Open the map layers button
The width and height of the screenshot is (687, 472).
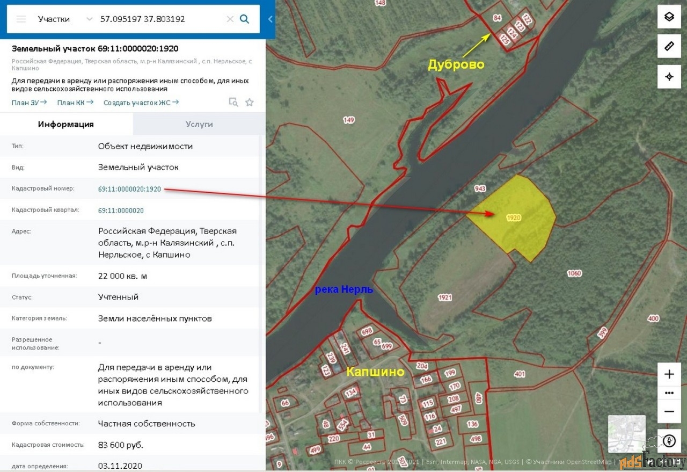click(669, 17)
